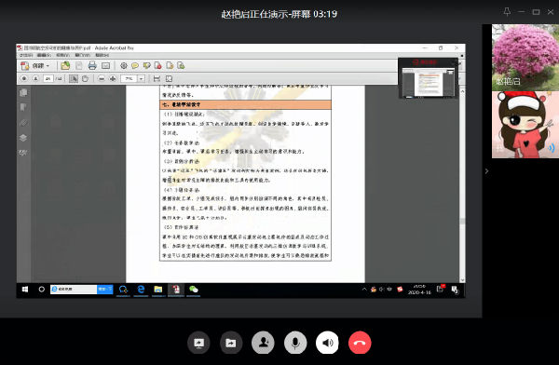Start screen sharing with the monitor button

[x=198, y=343]
